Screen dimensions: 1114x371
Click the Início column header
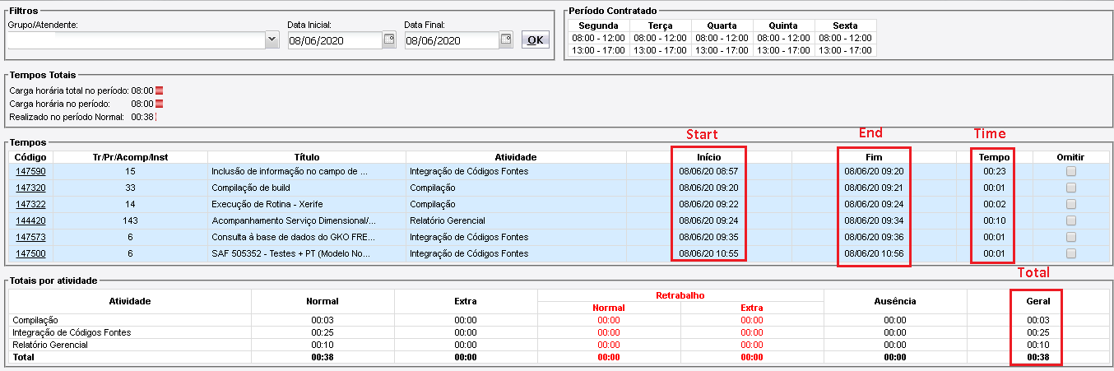708,156
